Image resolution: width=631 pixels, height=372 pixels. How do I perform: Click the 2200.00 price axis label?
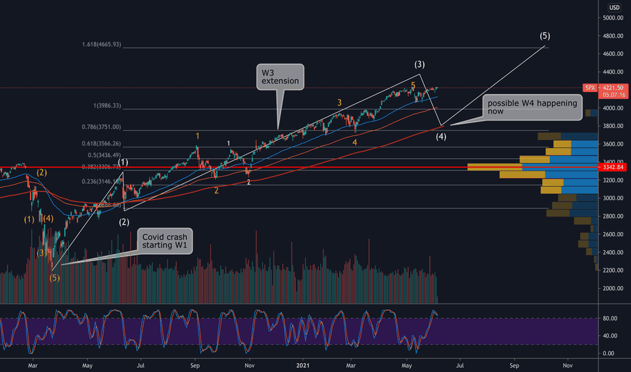(x=613, y=271)
